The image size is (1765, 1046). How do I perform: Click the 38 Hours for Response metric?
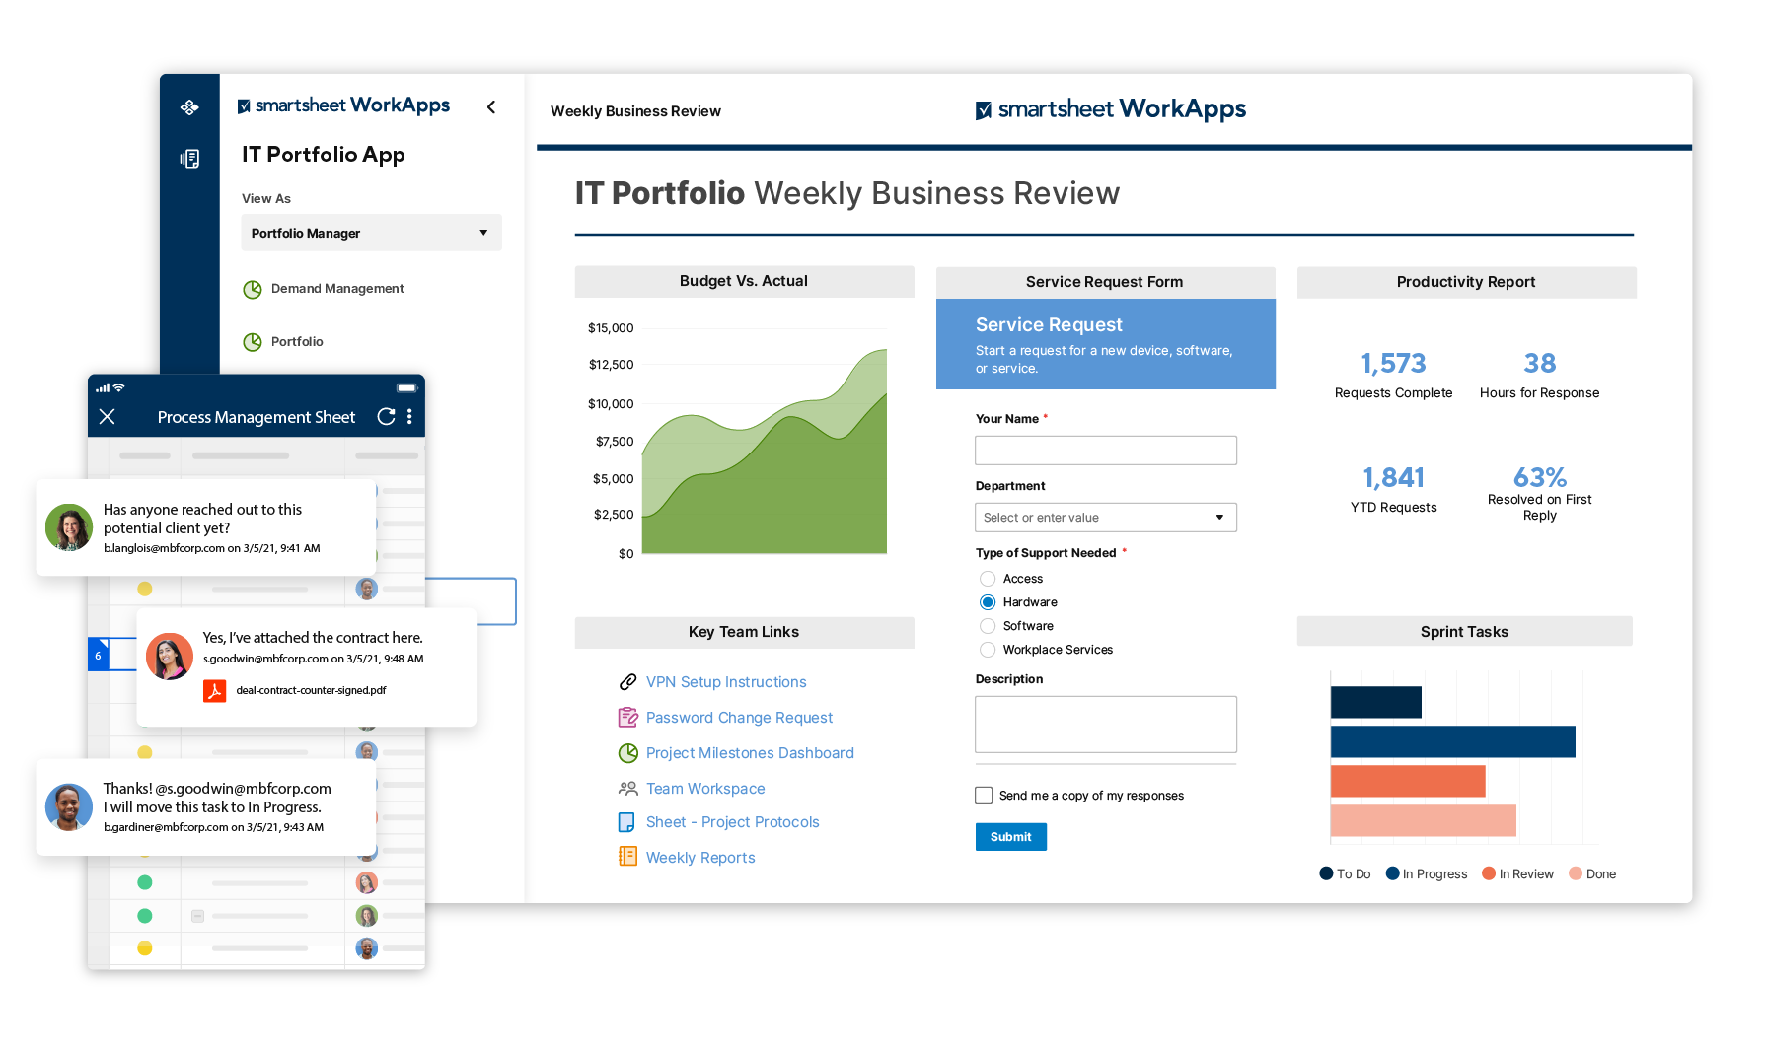pos(1539,376)
